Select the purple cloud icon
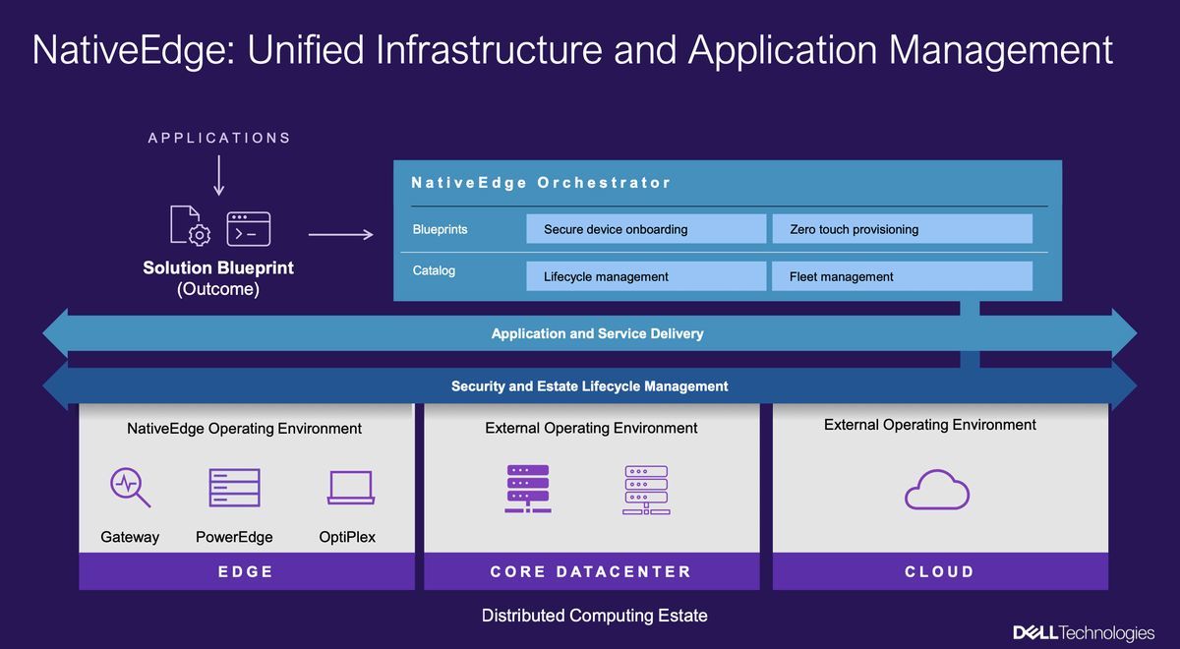Viewport: 1180px width, 649px height. click(937, 489)
